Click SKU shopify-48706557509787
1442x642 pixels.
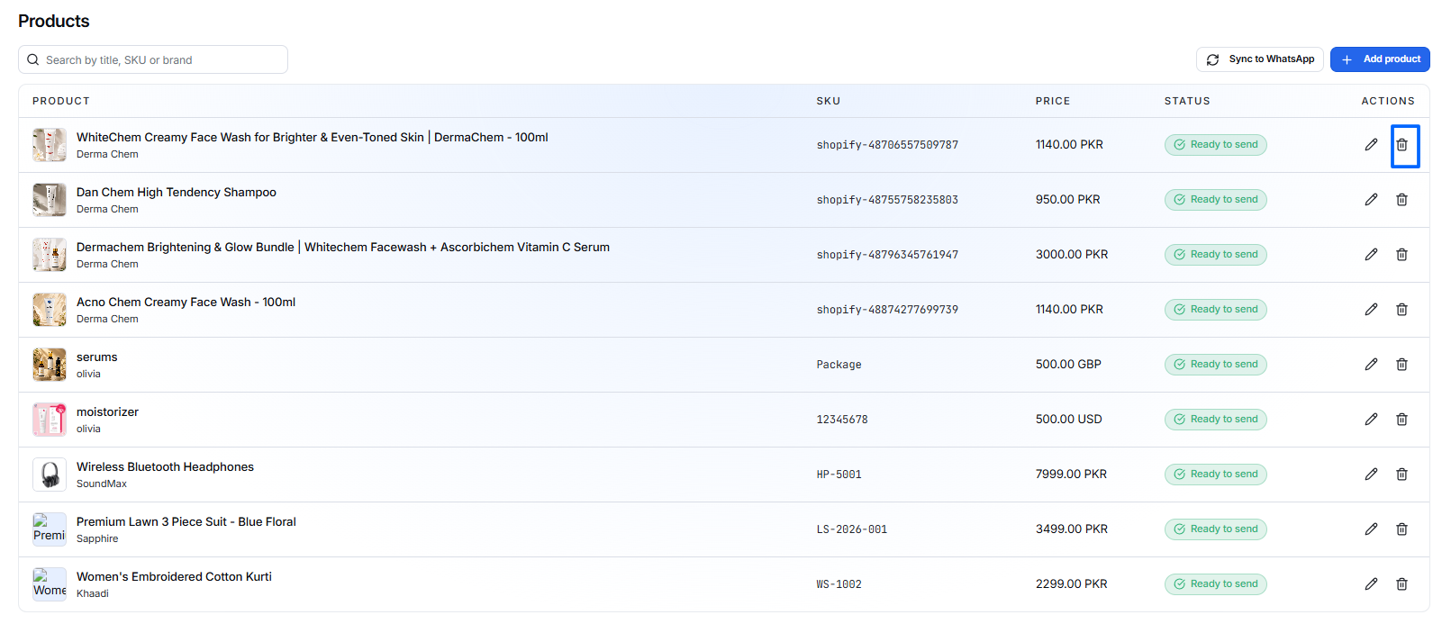[x=887, y=145]
